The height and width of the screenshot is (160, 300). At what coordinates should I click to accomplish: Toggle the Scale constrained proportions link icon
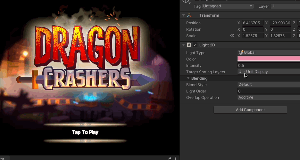point(232,36)
